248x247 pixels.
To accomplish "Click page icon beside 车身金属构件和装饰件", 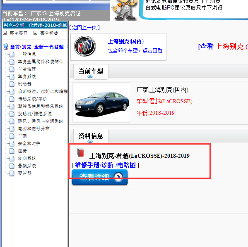I will [x=12, y=62].
